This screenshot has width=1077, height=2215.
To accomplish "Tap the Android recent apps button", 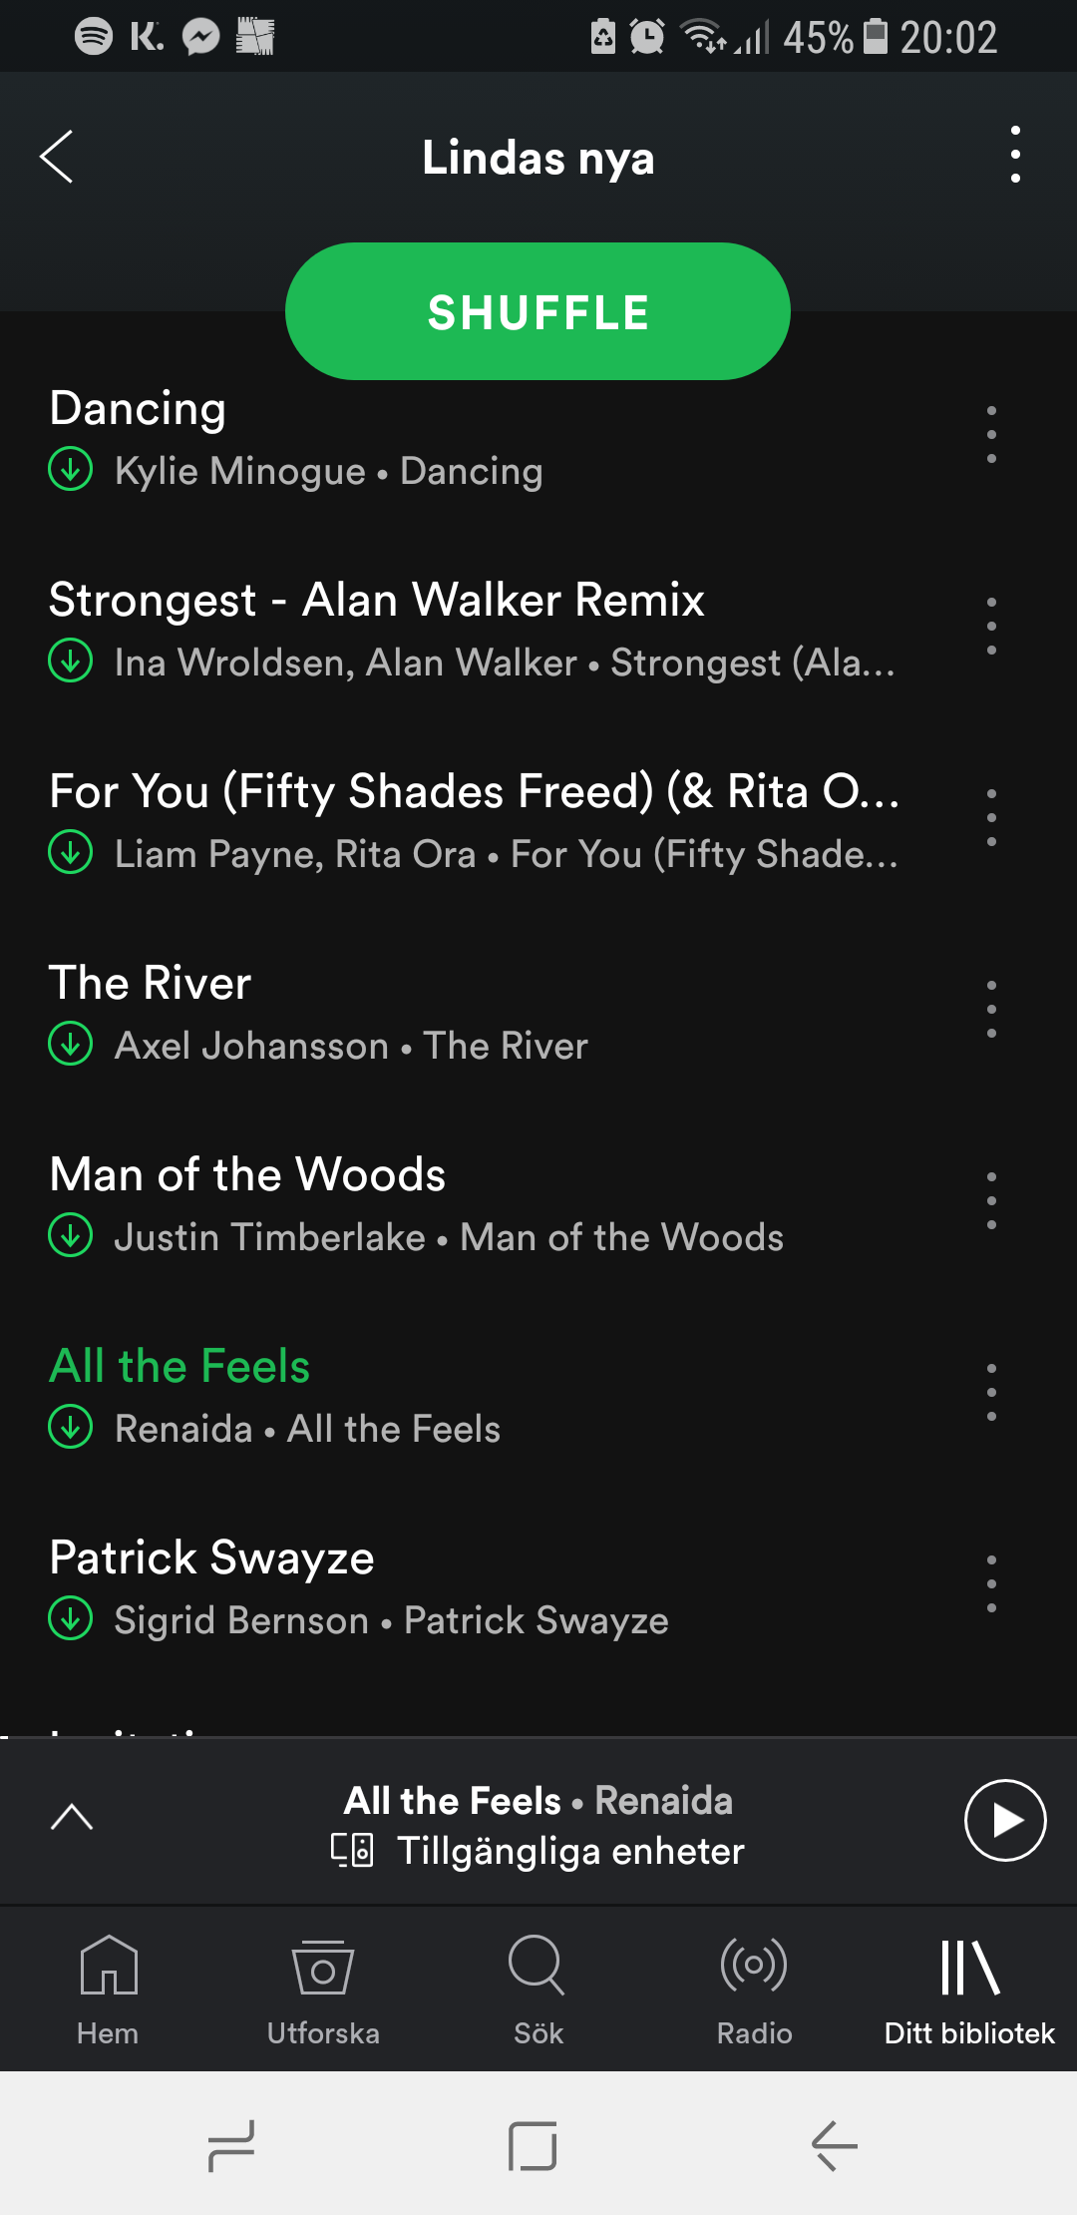I will click(x=231, y=2145).
